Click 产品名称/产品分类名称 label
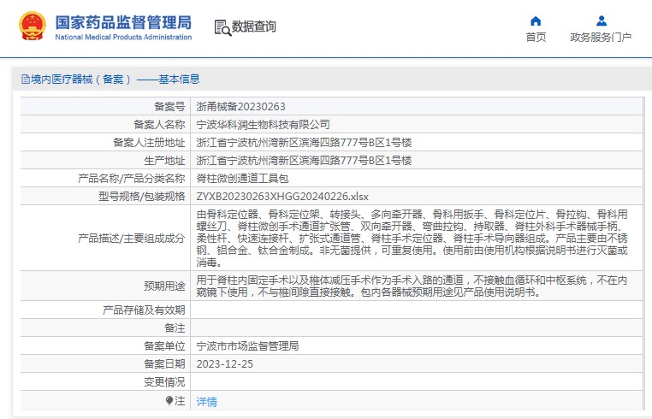The height and width of the screenshot is (419, 652). tap(132, 179)
